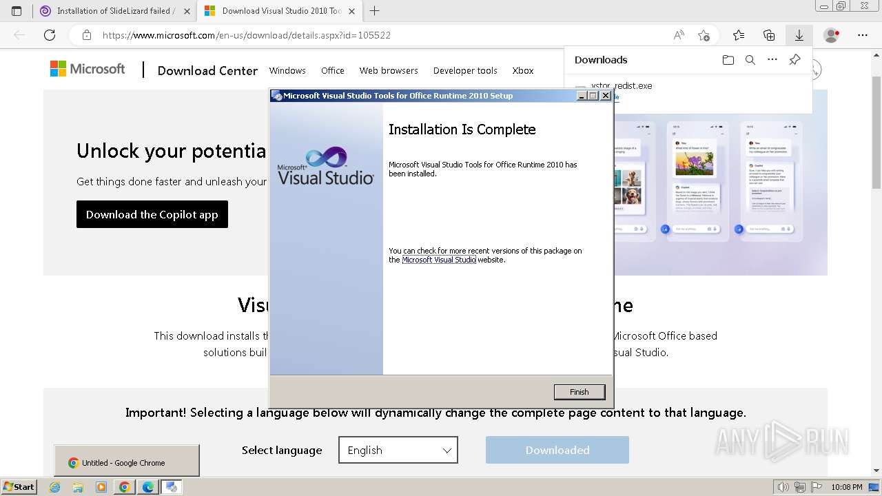Open the Select language dropdown

pos(398,450)
